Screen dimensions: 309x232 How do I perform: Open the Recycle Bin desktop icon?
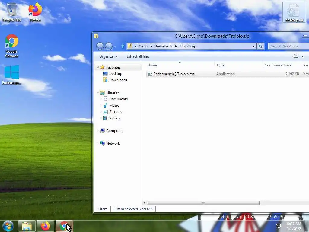tap(12, 12)
